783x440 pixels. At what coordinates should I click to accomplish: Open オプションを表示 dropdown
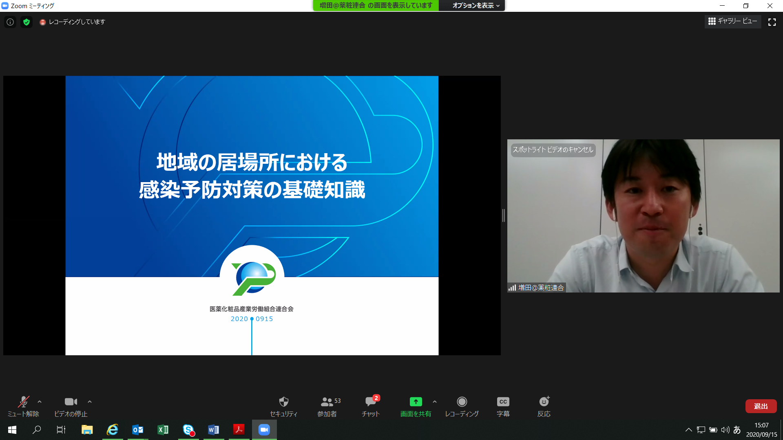[476, 5]
